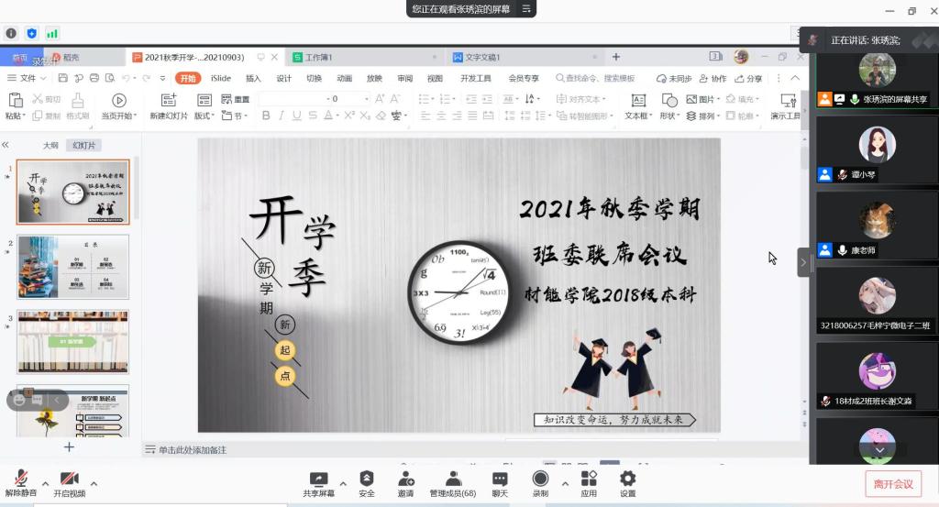Screen dimensions: 939x507
Task: Click 新建幻灯片 new slide button
Action: [169, 100]
